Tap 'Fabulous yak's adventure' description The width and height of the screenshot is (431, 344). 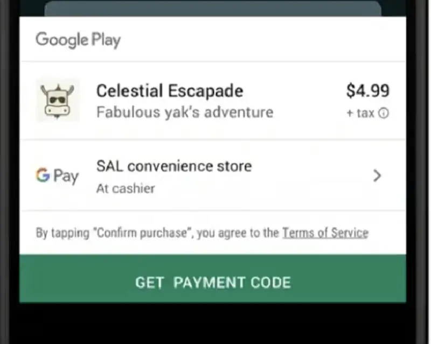click(185, 113)
